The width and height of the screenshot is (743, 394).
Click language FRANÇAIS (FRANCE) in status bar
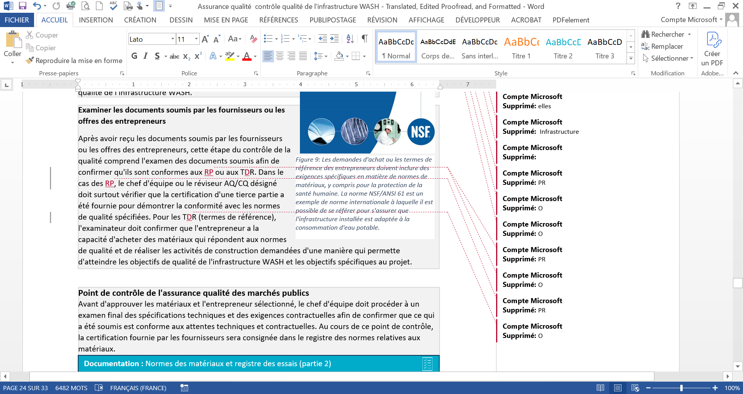(138, 388)
